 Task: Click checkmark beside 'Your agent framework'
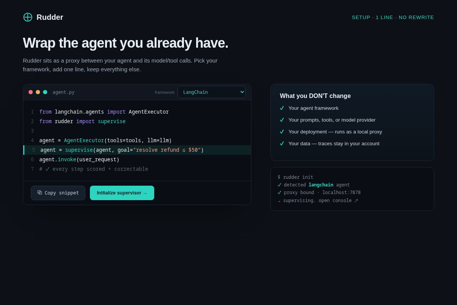coord(282,108)
